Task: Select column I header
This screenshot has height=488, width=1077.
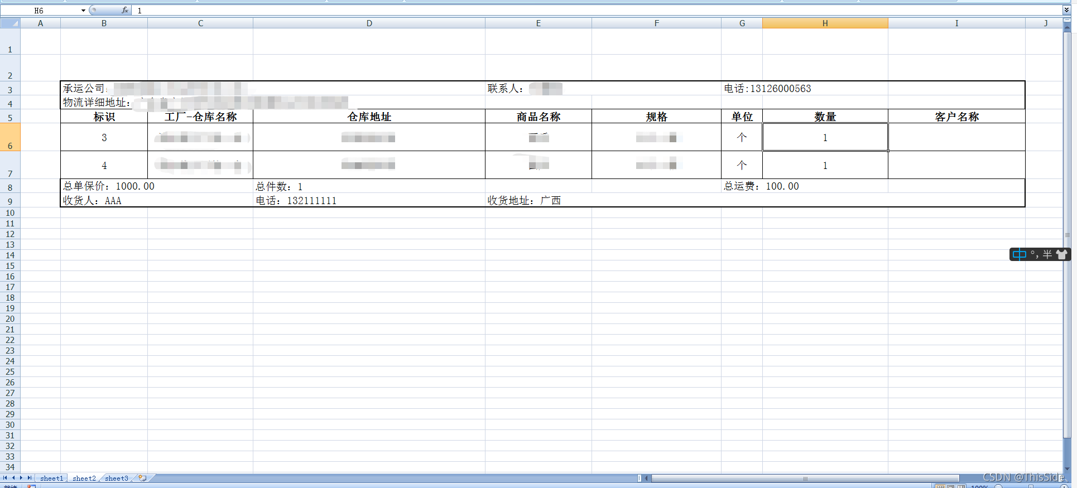Action: coord(956,23)
